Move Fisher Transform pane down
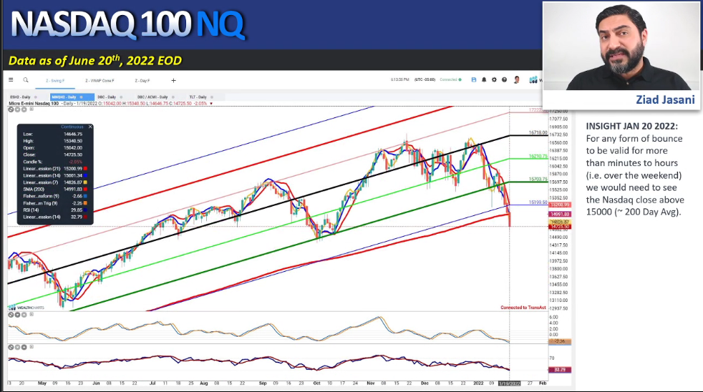Image resolution: width=703 pixels, height=392 pixels. click(x=17, y=315)
